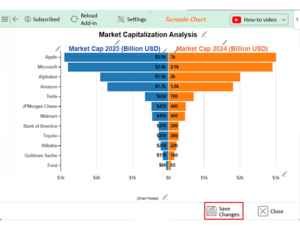Click the Amazon axis label
Image resolution: width=300 pixels, height=230 pixels.
48,87
